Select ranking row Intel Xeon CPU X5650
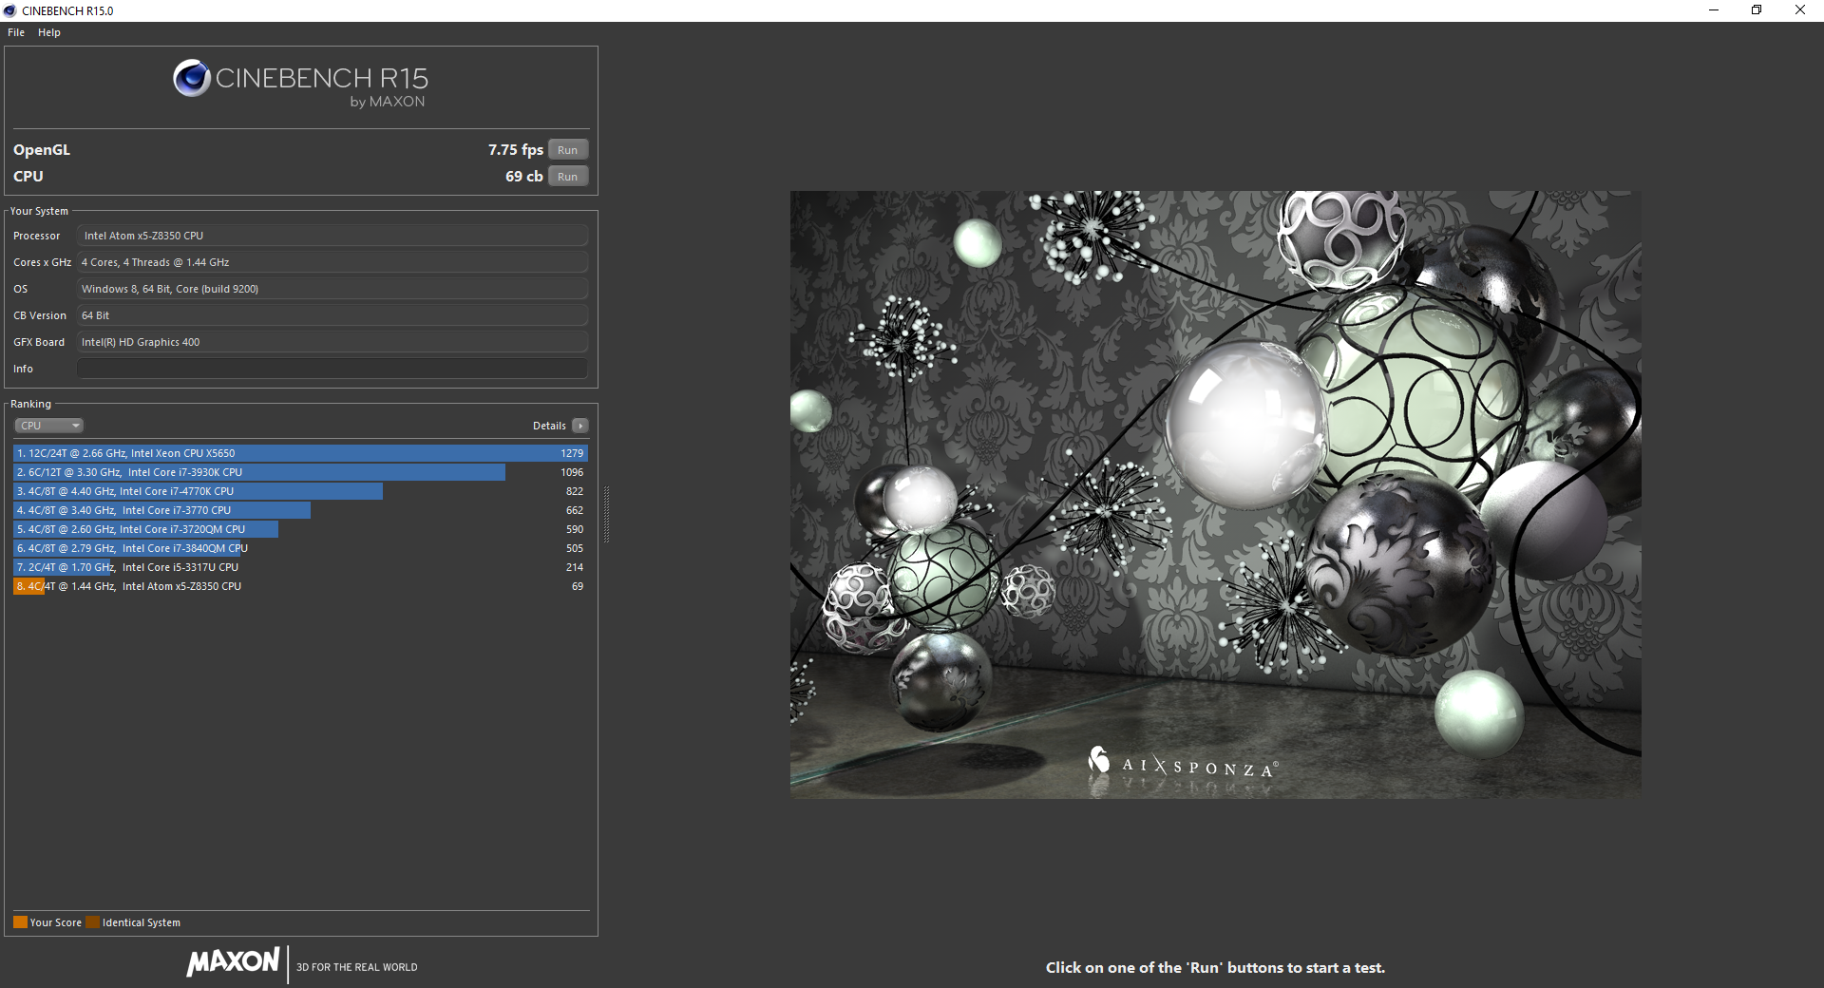 [x=300, y=453]
